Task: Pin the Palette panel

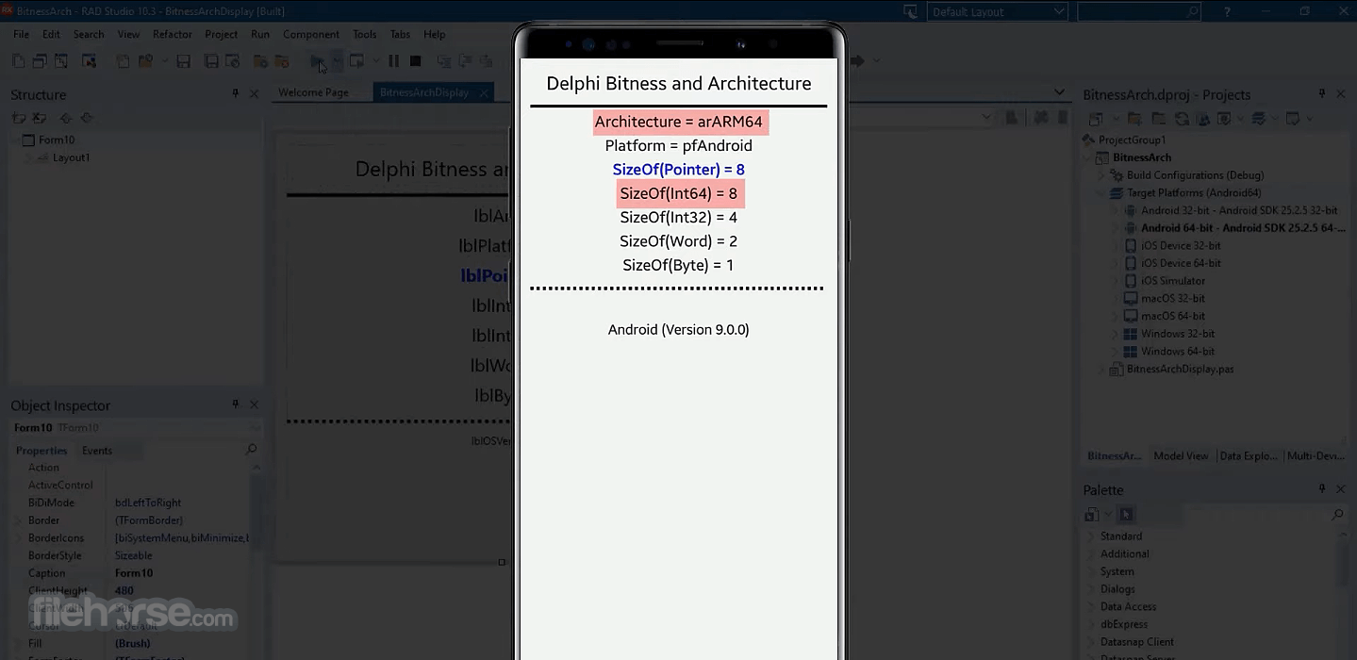Action: (x=1322, y=490)
